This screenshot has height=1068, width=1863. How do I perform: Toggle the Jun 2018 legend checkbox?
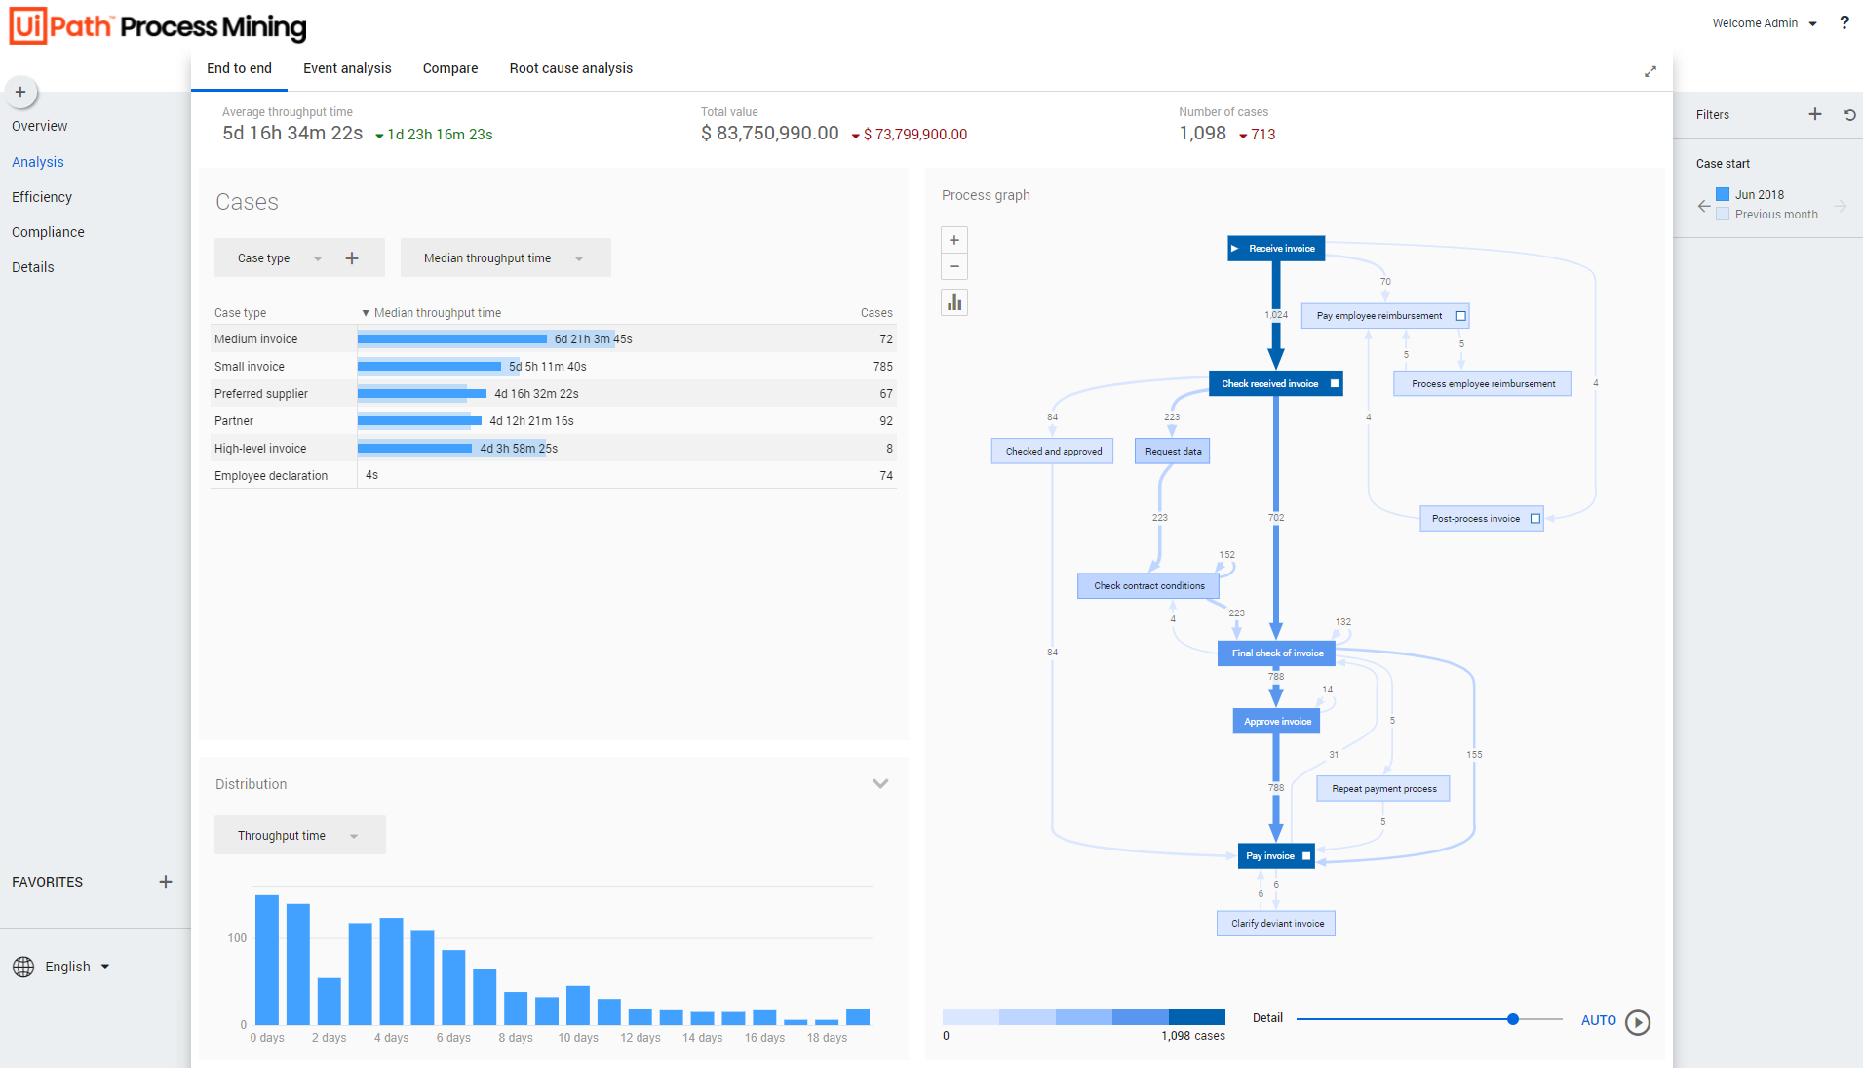click(1723, 194)
